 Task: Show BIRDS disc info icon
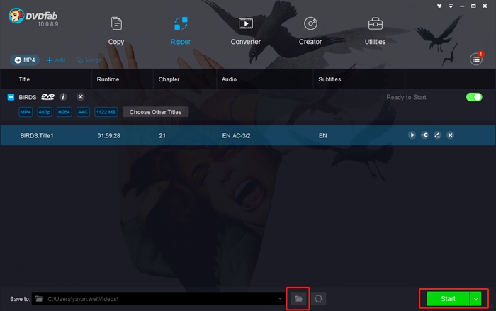click(x=63, y=97)
